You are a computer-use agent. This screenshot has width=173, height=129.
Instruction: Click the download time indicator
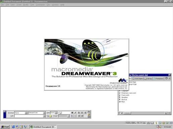point(141,123)
